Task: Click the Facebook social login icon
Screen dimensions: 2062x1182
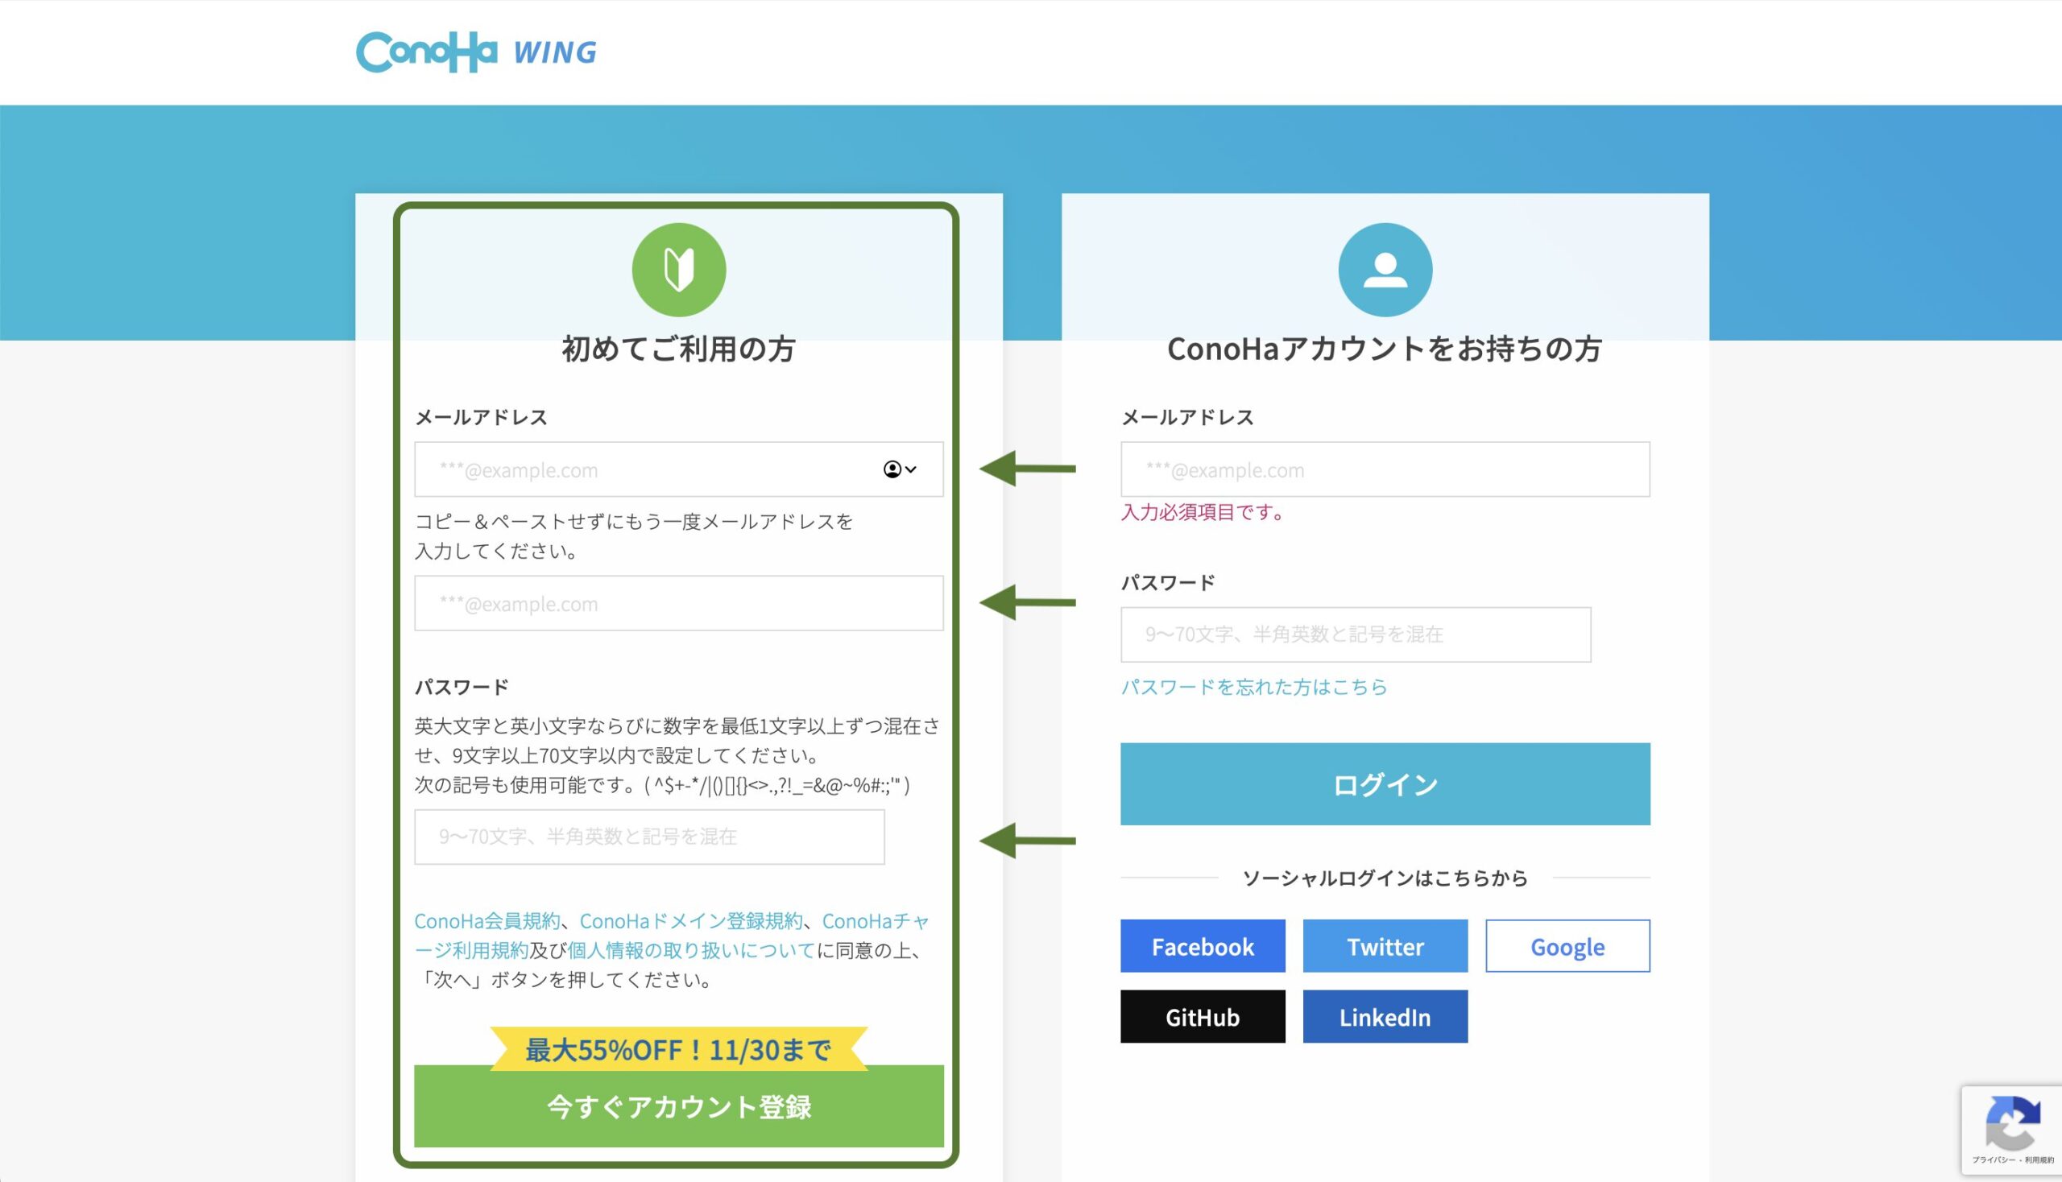Action: [x=1201, y=945]
